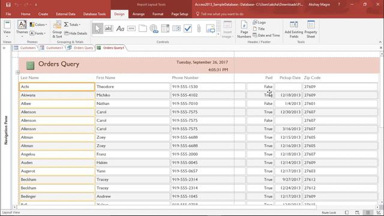Viewport: 384px width, 216px height.
Task: Insert a Logo in header
Action: click(259, 22)
